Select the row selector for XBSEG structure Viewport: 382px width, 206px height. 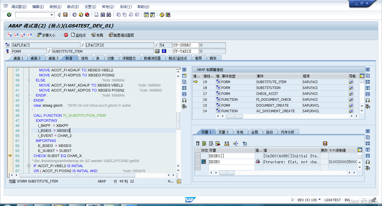pos(198,162)
